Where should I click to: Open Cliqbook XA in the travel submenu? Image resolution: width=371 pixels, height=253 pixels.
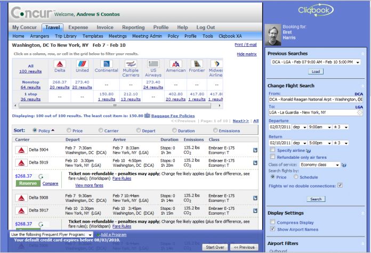[230, 36]
